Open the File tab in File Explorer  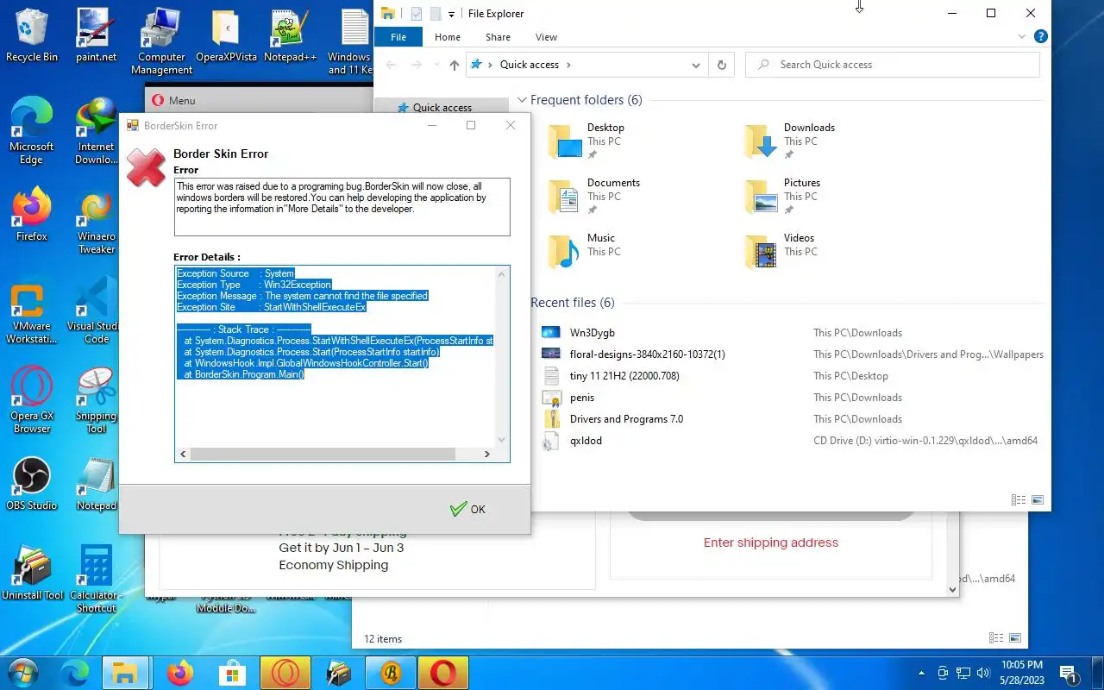tap(398, 37)
